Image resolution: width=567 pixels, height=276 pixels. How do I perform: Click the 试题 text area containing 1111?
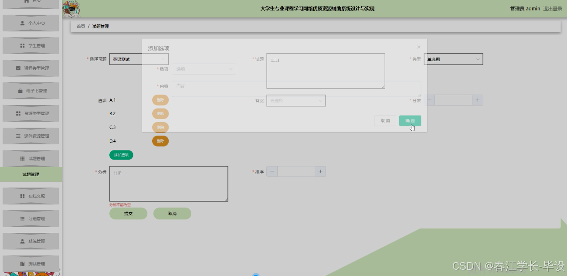(326, 71)
